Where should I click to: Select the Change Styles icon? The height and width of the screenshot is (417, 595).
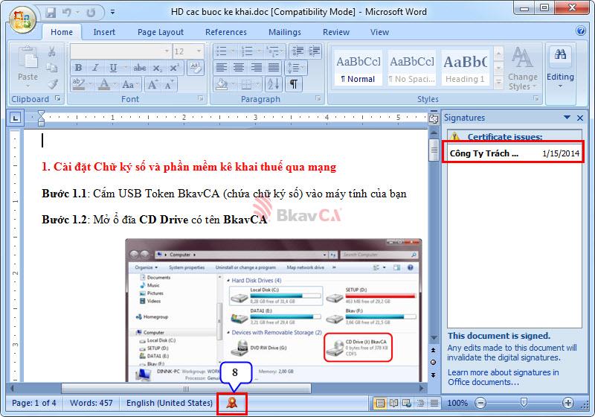click(x=522, y=67)
